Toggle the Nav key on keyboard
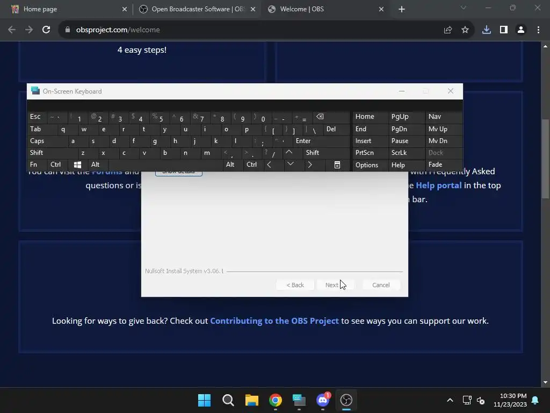Image resolution: width=550 pixels, height=413 pixels. pos(444,117)
